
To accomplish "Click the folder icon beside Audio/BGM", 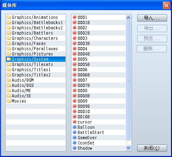I will click(x=9, y=80).
